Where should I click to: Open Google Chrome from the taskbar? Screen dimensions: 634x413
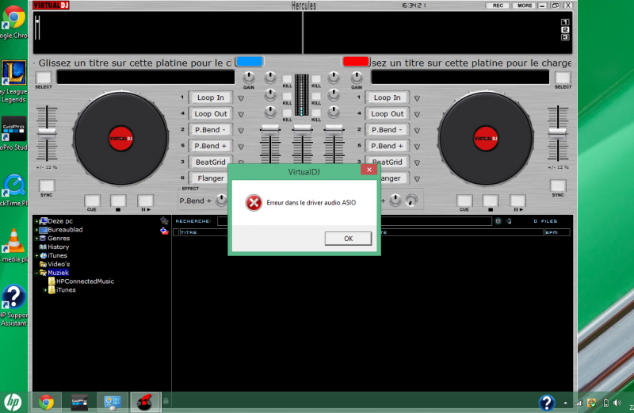[x=47, y=402]
